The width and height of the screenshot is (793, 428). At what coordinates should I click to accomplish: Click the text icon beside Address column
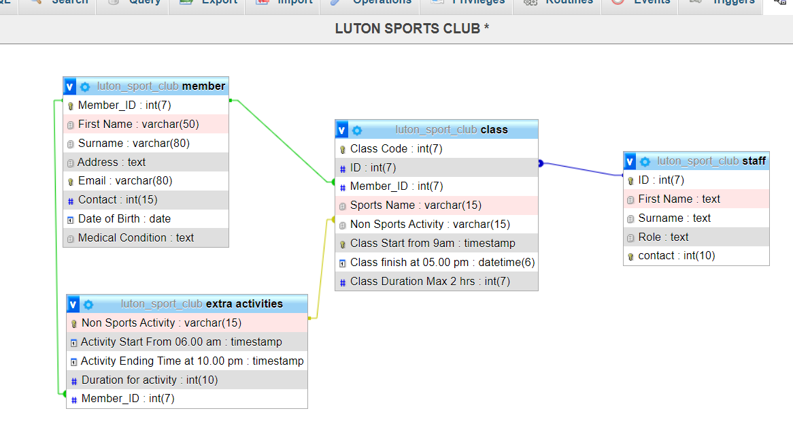(x=70, y=163)
